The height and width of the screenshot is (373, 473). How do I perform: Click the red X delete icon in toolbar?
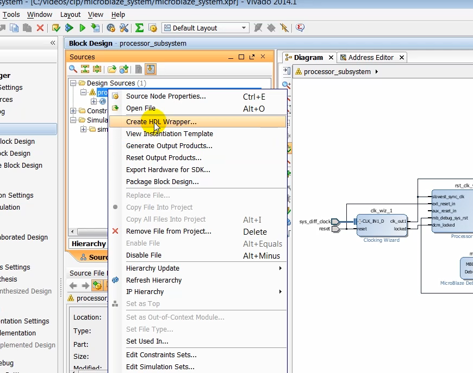pyautogui.click(x=40, y=28)
